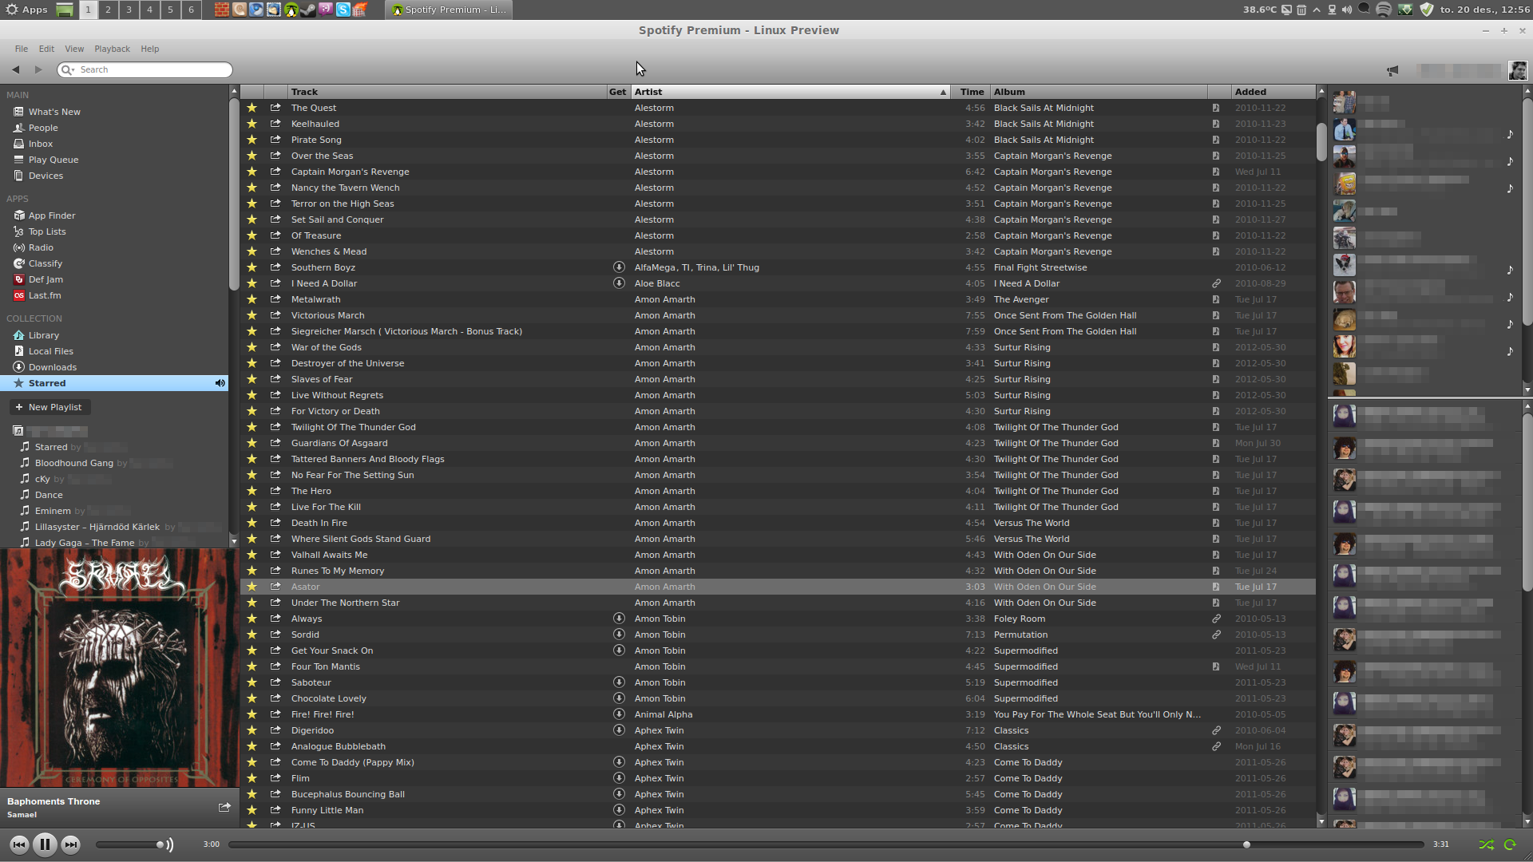This screenshot has width=1533, height=862.
Task: Unstar the track Metalwrath
Action: [x=252, y=299]
